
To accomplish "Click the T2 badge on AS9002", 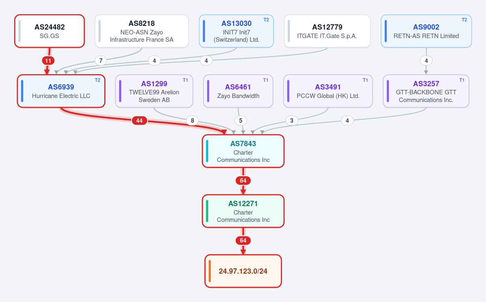I will [464, 20].
